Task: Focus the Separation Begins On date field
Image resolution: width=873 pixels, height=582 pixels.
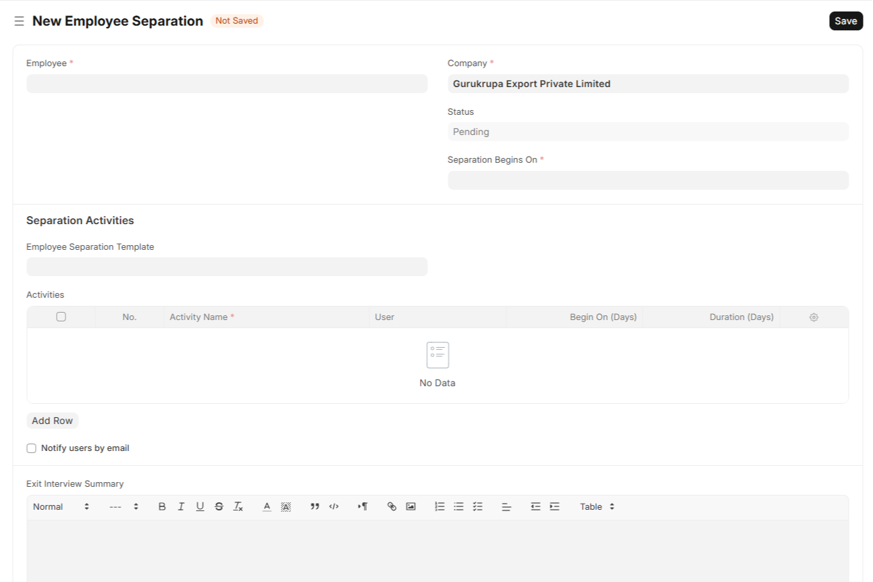Action: coord(648,180)
